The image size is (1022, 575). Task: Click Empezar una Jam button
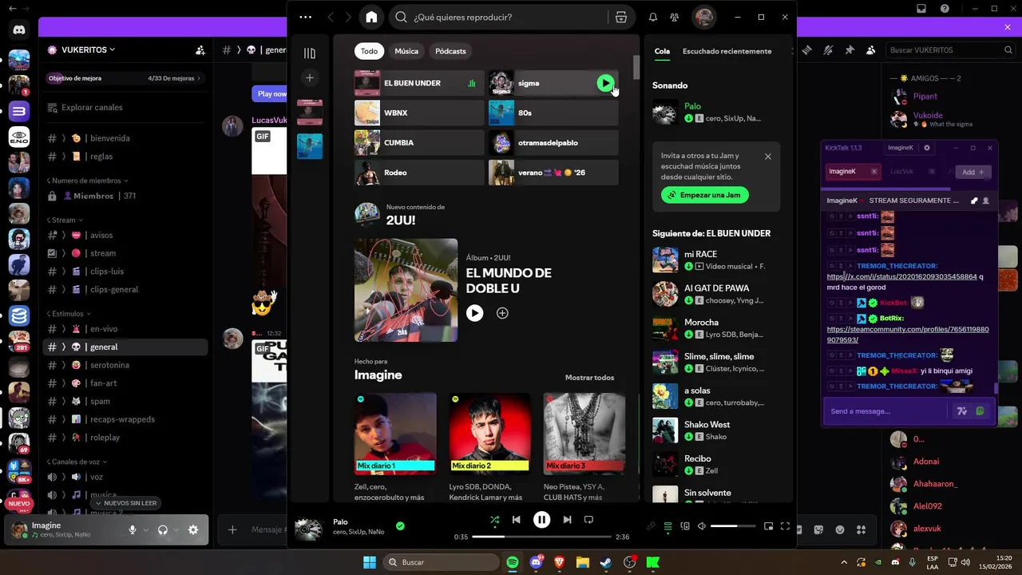pos(704,195)
